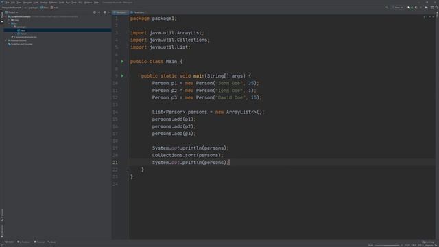Screen dimensions: 439x247
Task: Open the File menu
Action: 8,3
